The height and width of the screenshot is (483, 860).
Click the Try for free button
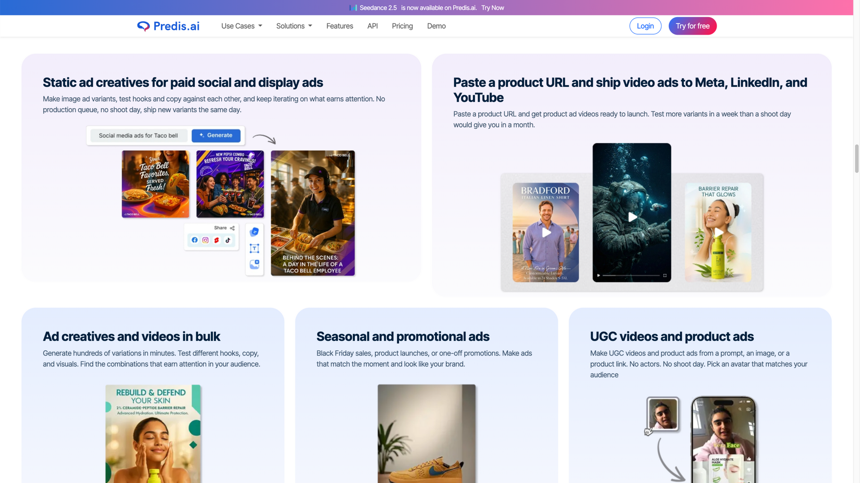(692, 26)
